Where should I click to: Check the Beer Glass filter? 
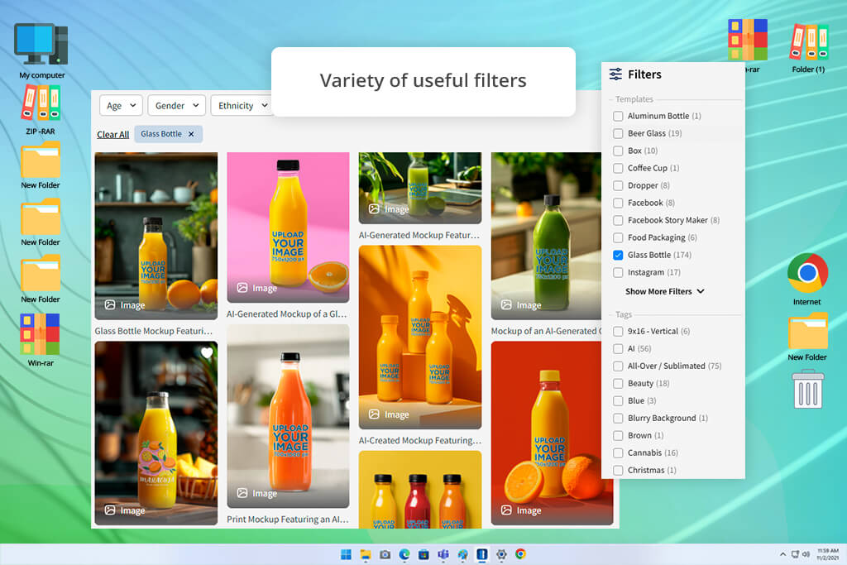(x=618, y=133)
